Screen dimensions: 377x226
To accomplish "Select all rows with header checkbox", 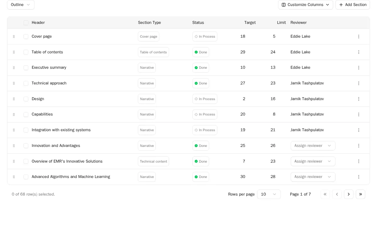I will pyautogui.click(x=26, y=23).
